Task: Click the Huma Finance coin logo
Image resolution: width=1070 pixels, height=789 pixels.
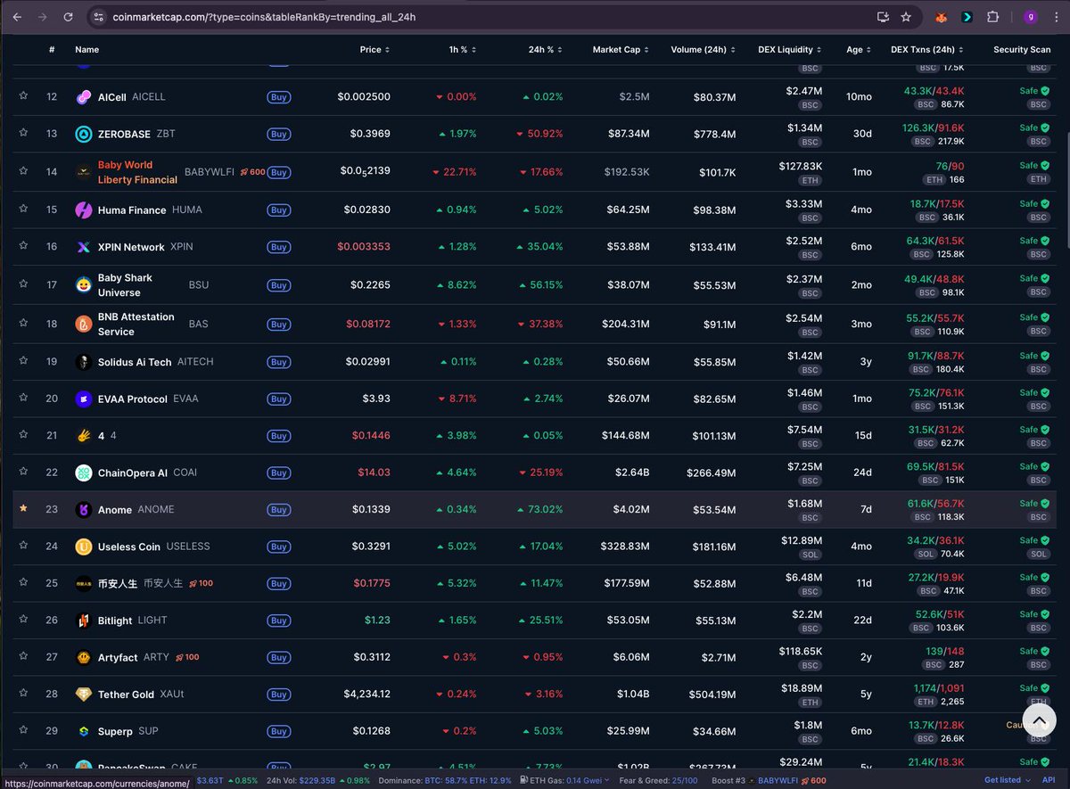Action: point(83,210)
